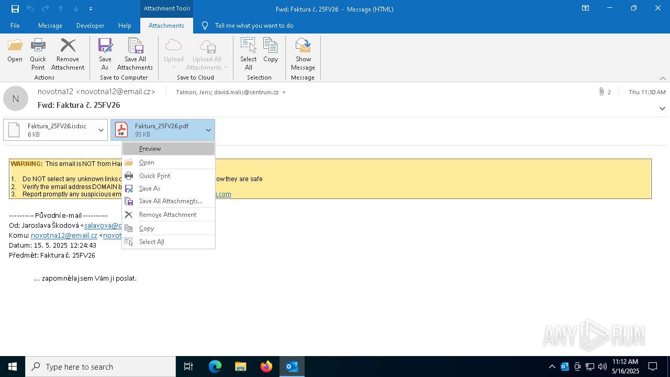The image size is (670, 377).
Task: Switch to the Message tab
Action: [50, 26]
